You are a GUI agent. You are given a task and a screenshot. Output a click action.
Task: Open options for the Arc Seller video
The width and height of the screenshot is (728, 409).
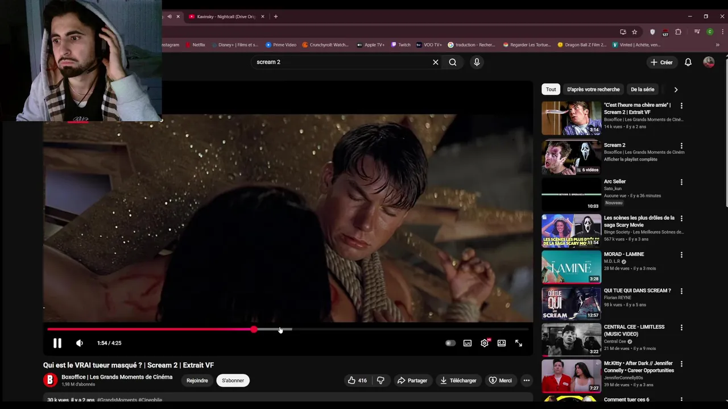click(x=681, y=182)
